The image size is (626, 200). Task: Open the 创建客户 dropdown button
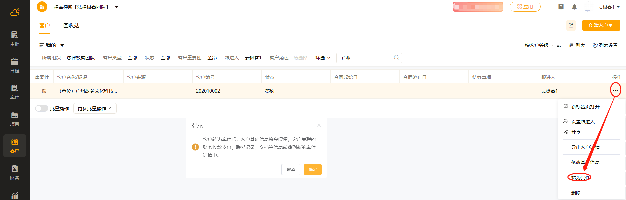coord(601,25)
